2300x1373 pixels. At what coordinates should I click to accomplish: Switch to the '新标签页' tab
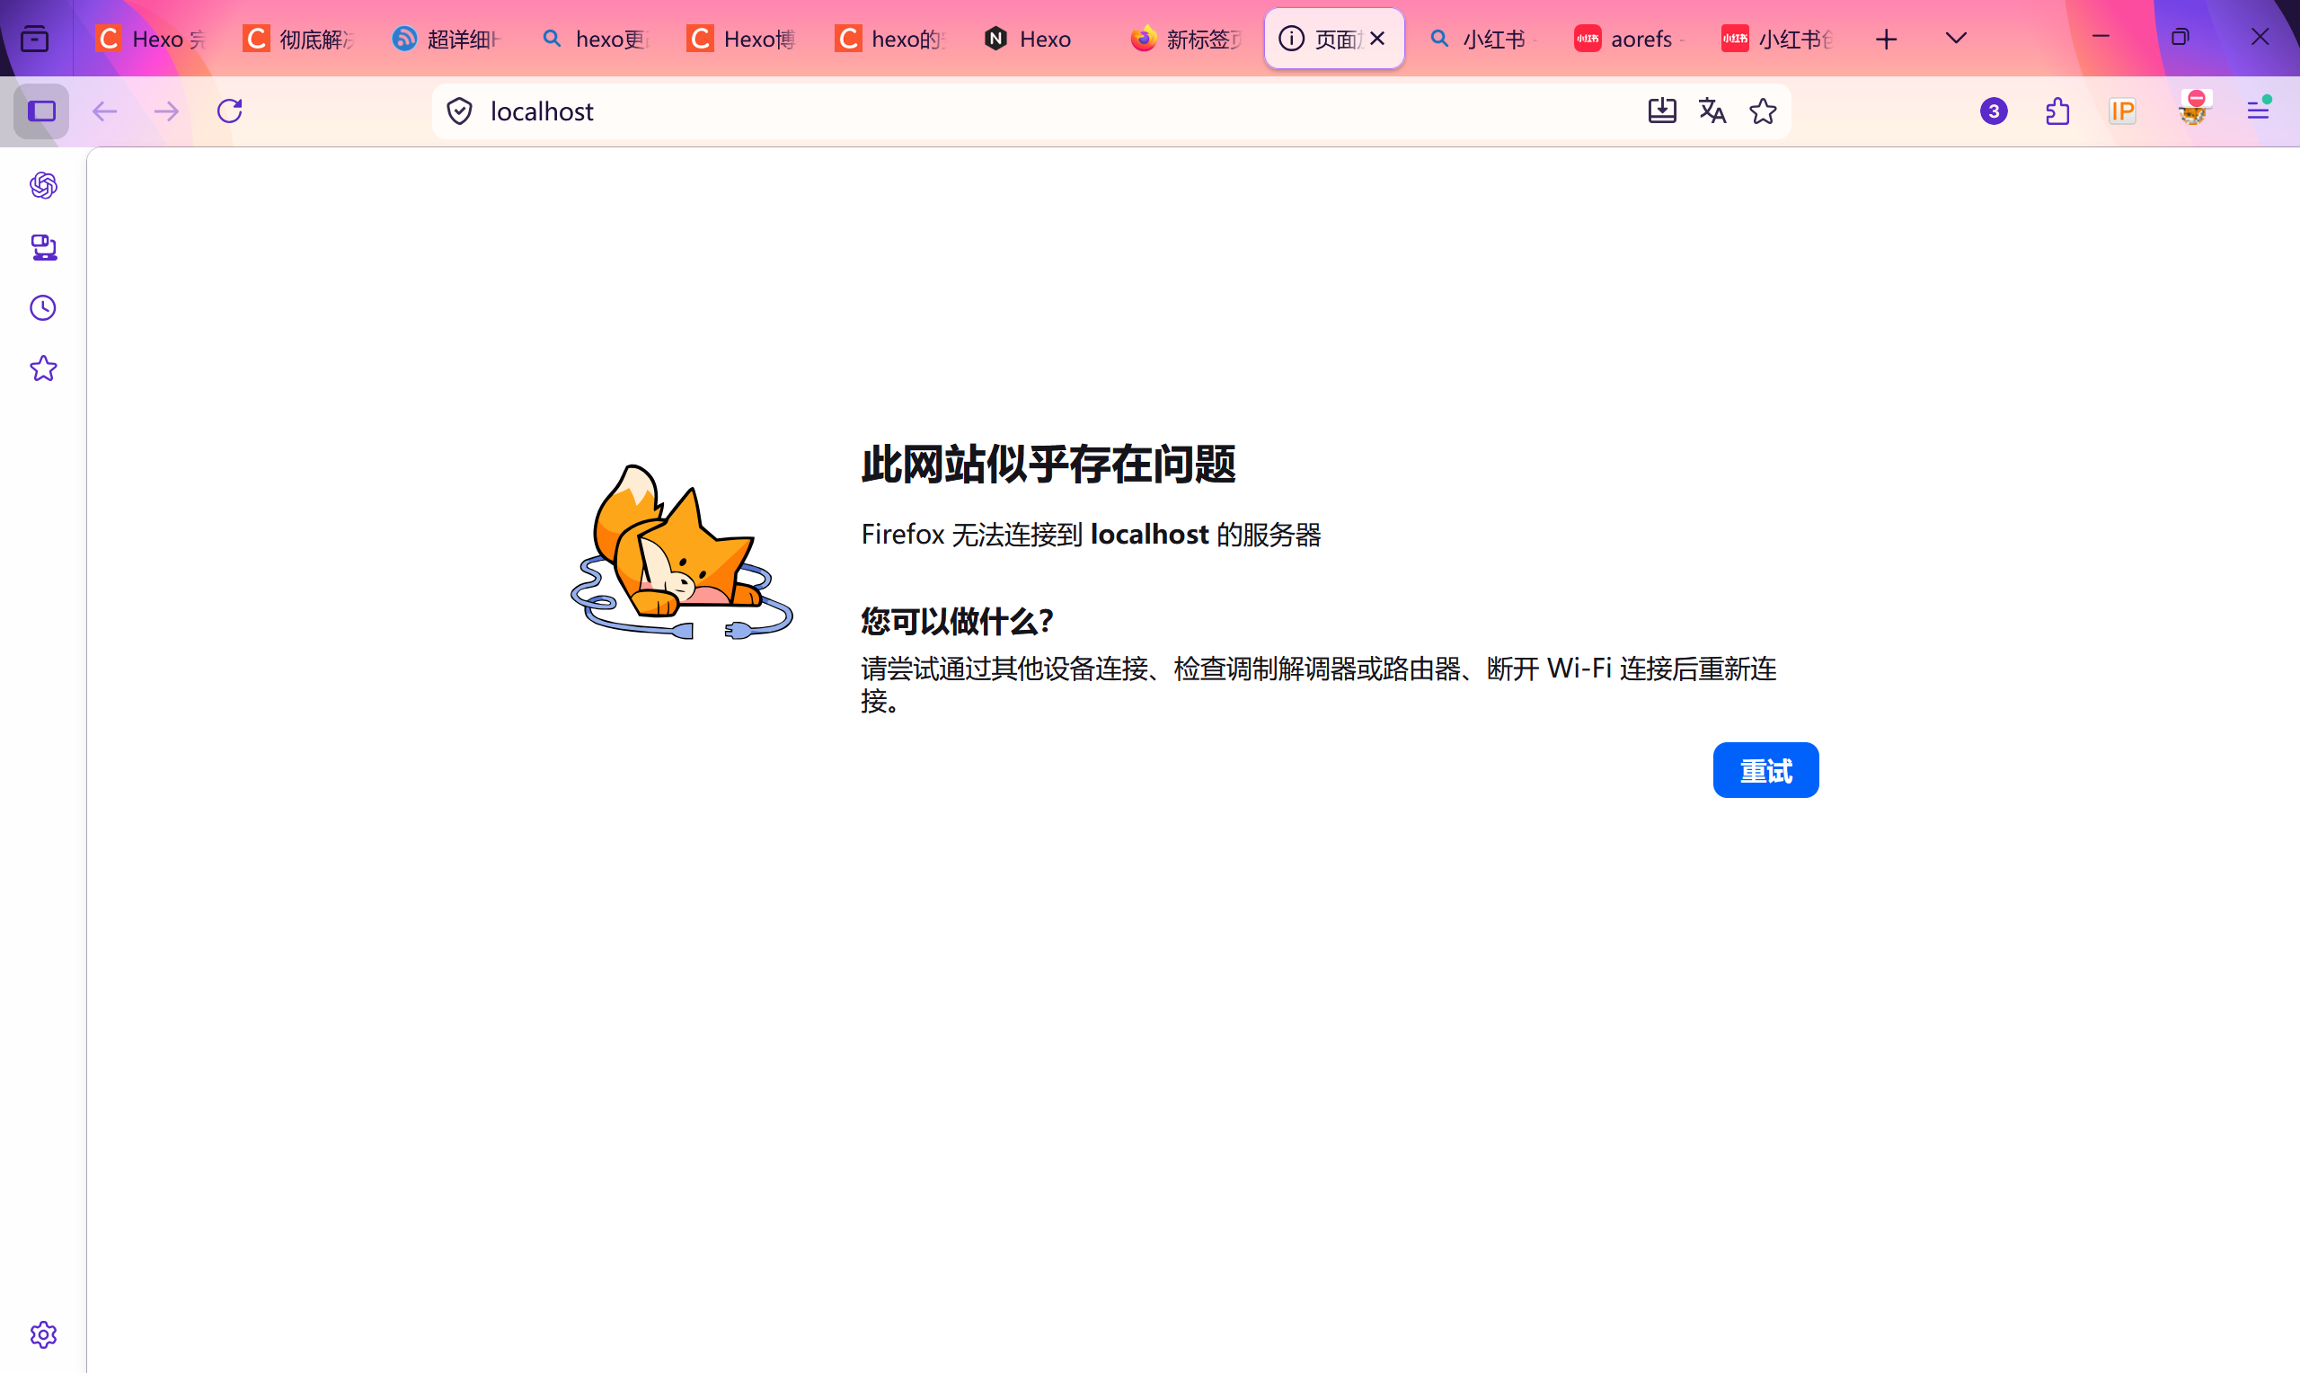[x=1188, y=39]
